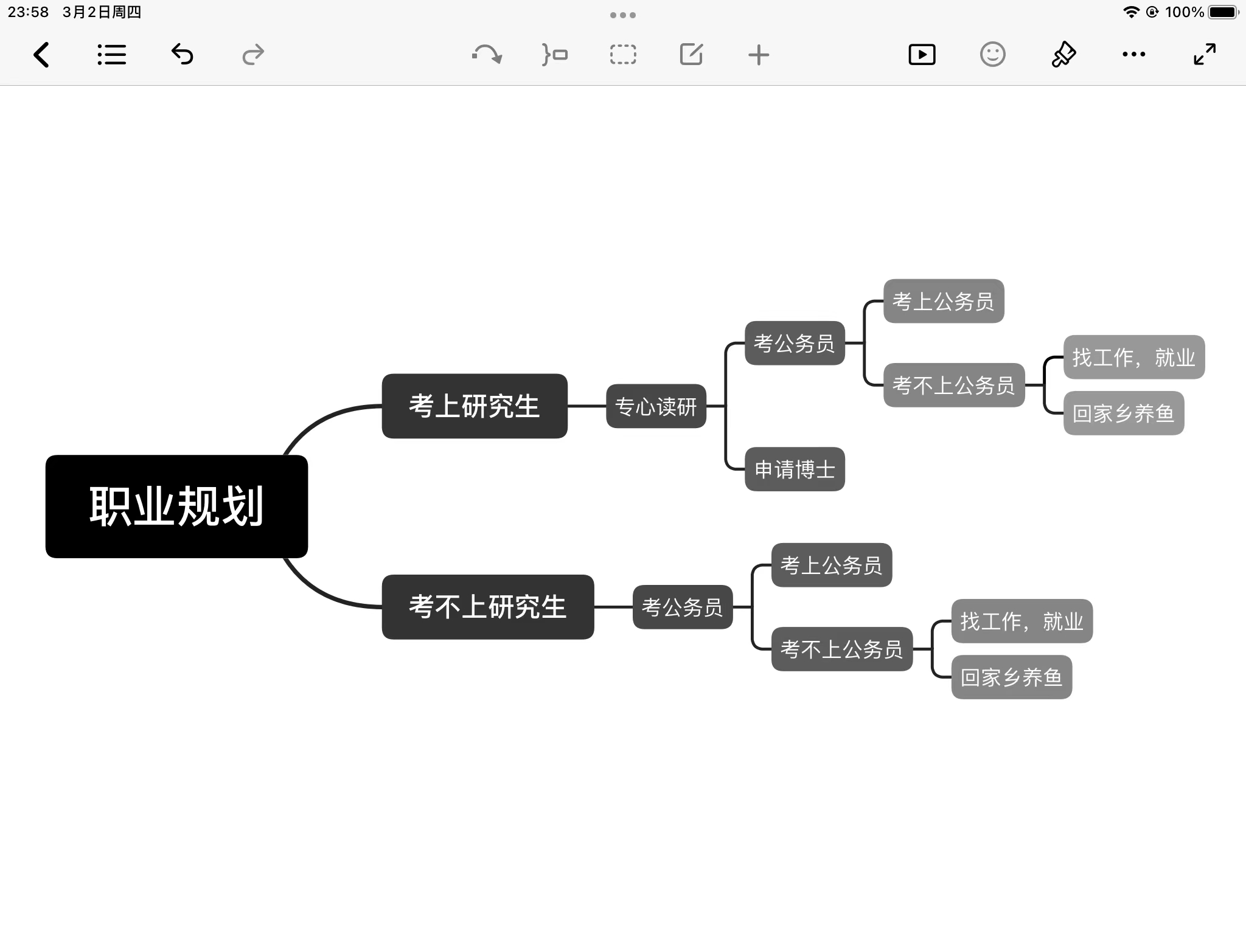This screenshot has width=1246, height=934.
Task: Select the 申请博士 subtopic node
Action: point(795,469)
